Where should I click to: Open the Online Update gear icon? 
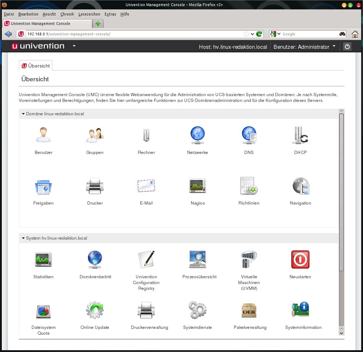tap(95, 310)
